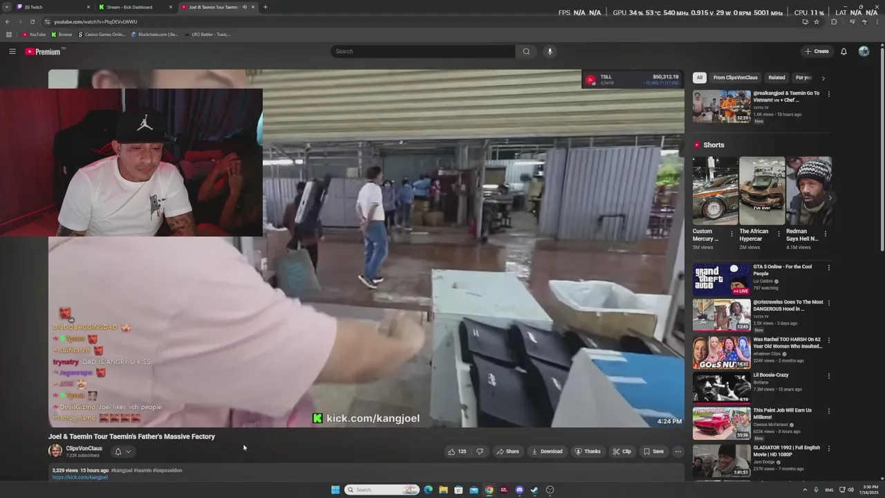Mute the Joel & Taemin tab audio

pyautogui.click(x=244, y=7)
